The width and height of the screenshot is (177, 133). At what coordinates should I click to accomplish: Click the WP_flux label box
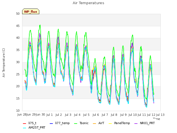click(31, 11)
